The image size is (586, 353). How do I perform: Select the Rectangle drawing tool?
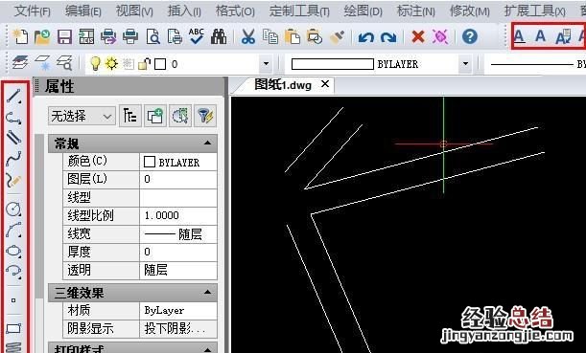13,328
